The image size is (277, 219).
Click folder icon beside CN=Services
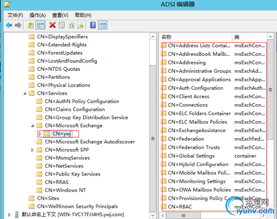click(31, 93)
